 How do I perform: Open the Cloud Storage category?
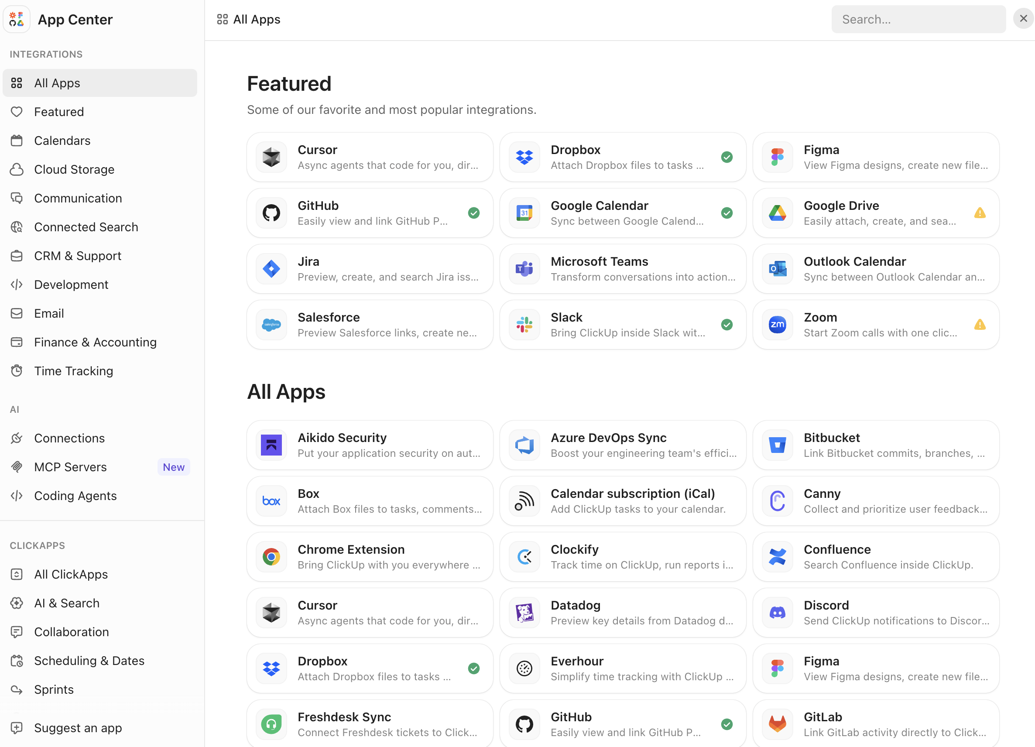click(100, 169)
